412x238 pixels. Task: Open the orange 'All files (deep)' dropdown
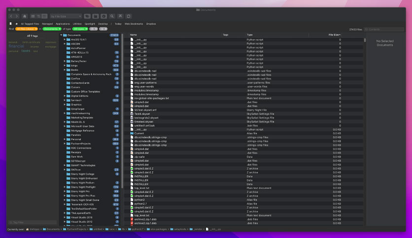27,29
